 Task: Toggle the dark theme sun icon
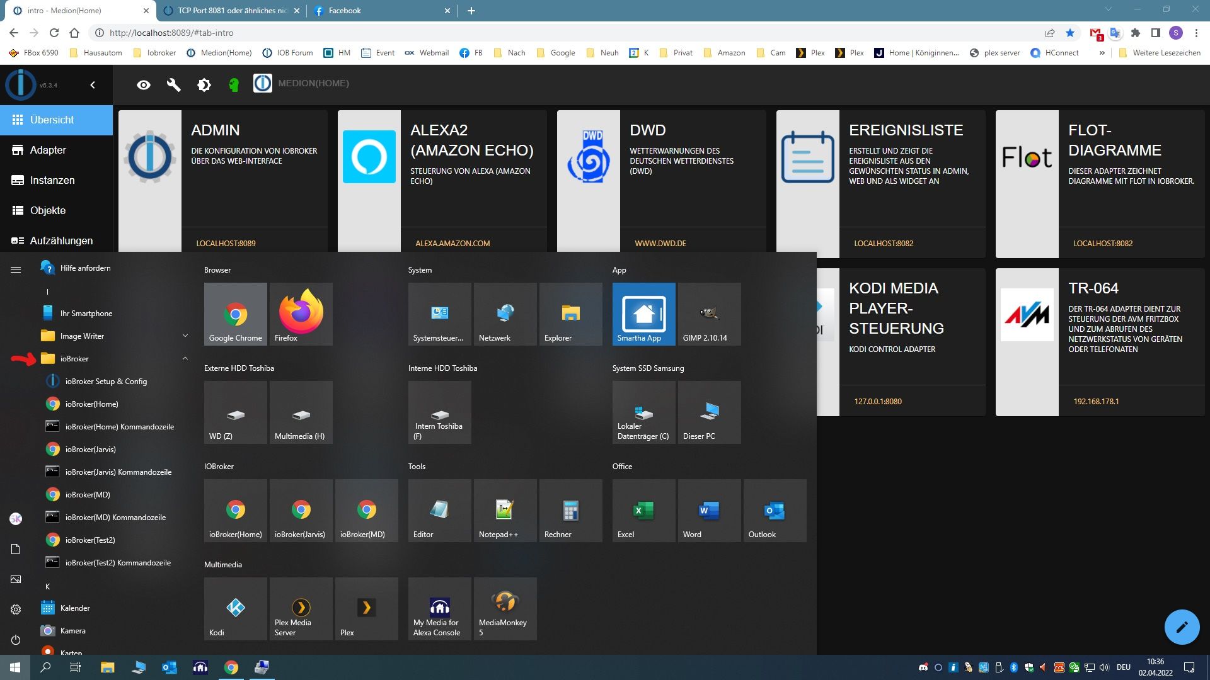[x=204, y=85]
